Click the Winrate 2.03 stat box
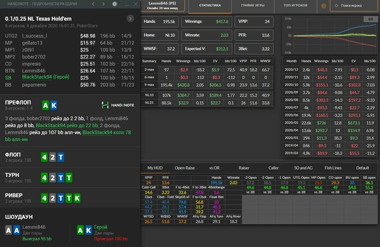This screenshot has width=380, height=247. click(x=206, y=35)
